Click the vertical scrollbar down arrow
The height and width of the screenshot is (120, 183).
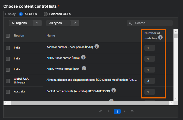(x=176, y=98)
